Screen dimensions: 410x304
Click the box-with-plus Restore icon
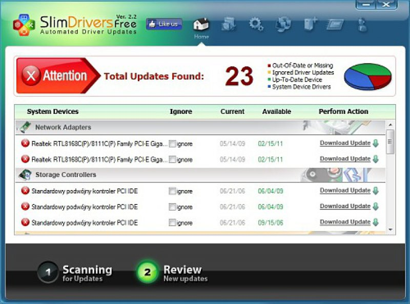click(311, 24)
